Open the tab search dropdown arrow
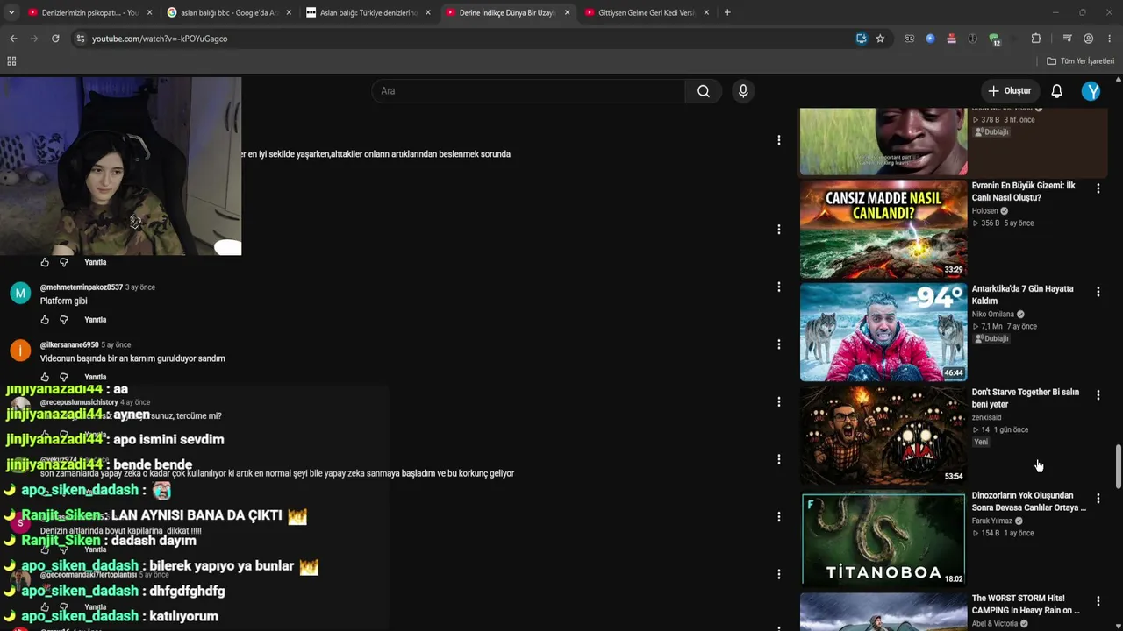This screenshot has width=1123, height=631. pyautogui.click(x=11, y=12)
